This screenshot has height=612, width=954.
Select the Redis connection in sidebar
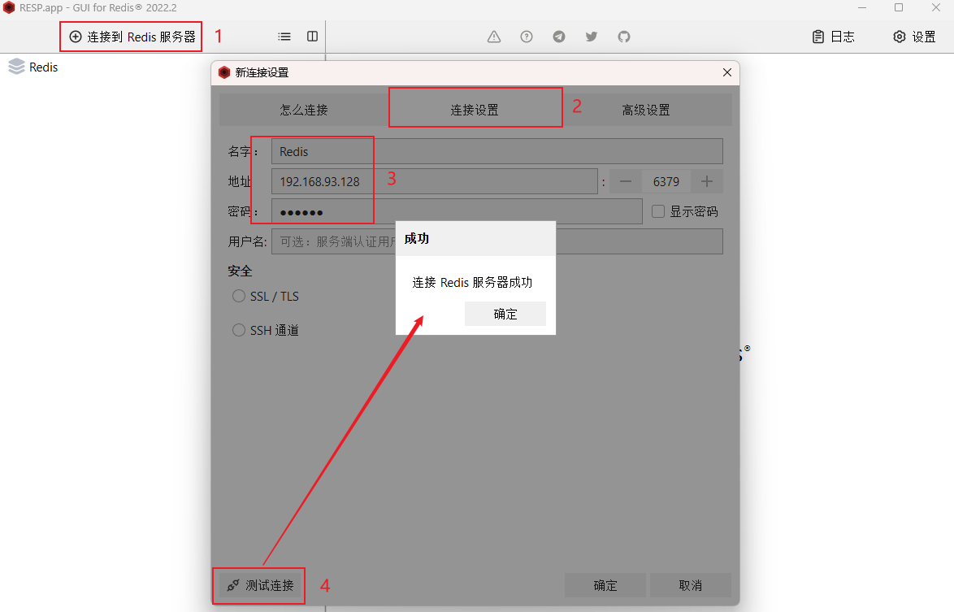tap(33, 67)
